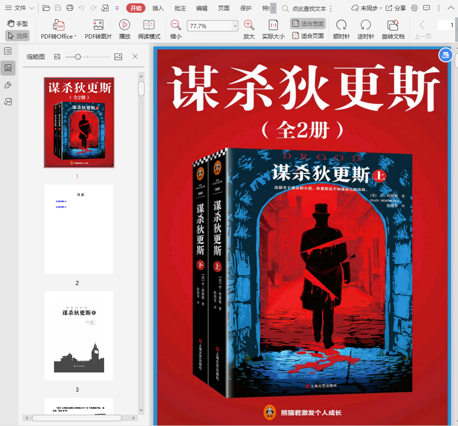Click the blue floating translate button
The height and width of the screenshot is (426, 458).
[445, 54]
